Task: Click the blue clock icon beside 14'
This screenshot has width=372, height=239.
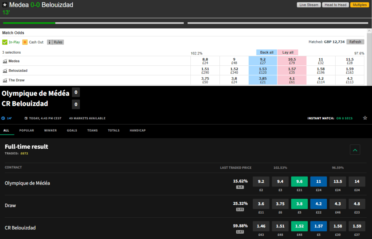Action: (3, 118)
